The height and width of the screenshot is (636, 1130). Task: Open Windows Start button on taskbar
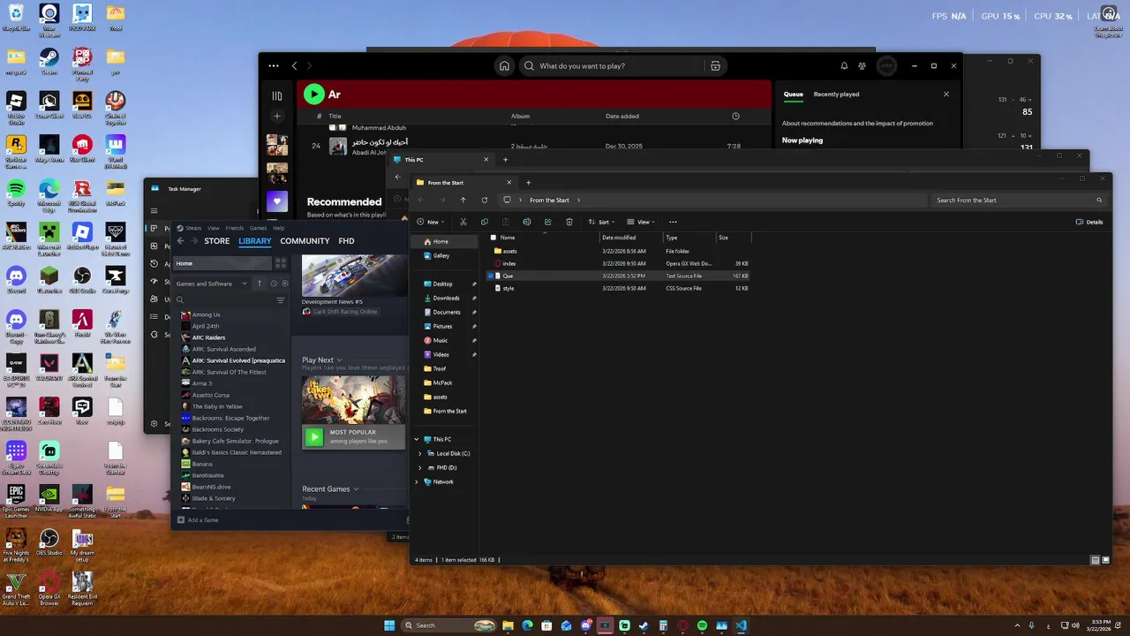[389, 625]
